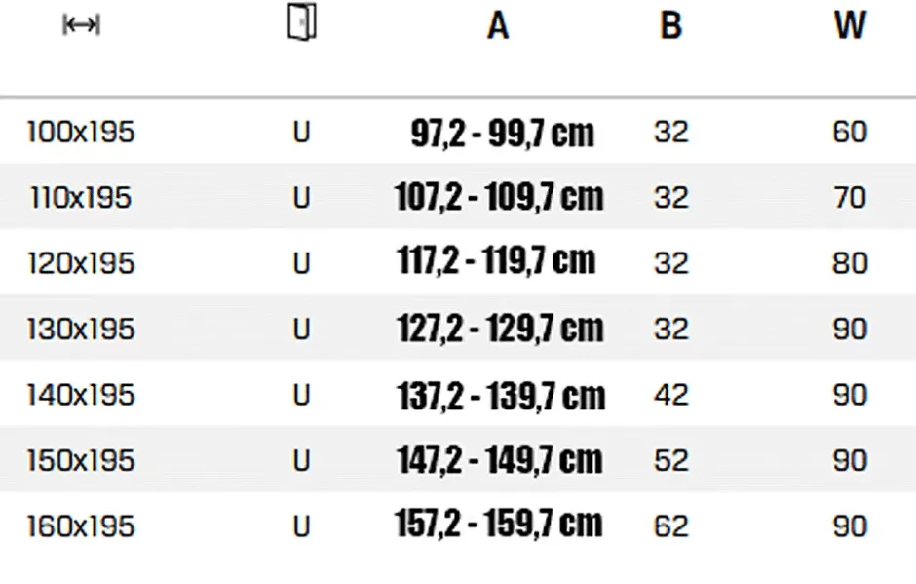Click the door opening icon header
Screen dimensions: 916x584
point(302,22)
